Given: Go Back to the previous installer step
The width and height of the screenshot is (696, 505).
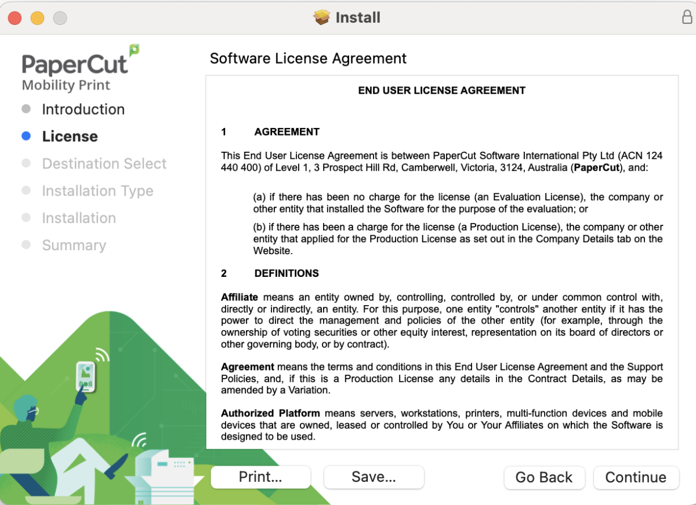Looking at the screenshot, I should coord(543,477).
